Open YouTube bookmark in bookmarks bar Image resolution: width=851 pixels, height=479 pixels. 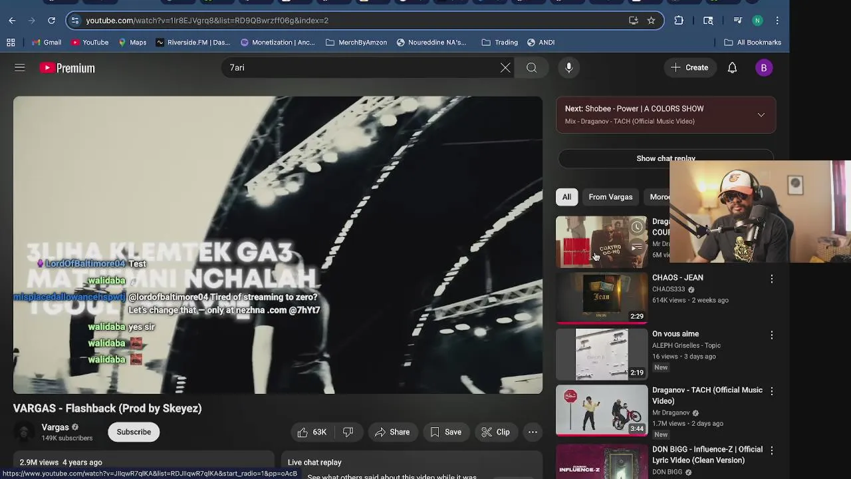click(x=89, y=43)
